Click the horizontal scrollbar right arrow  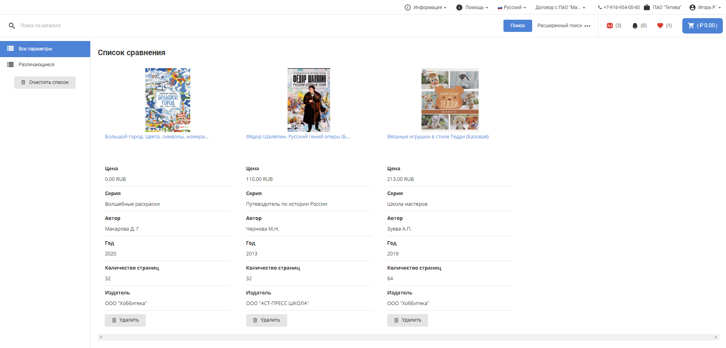tap(716, 337)
